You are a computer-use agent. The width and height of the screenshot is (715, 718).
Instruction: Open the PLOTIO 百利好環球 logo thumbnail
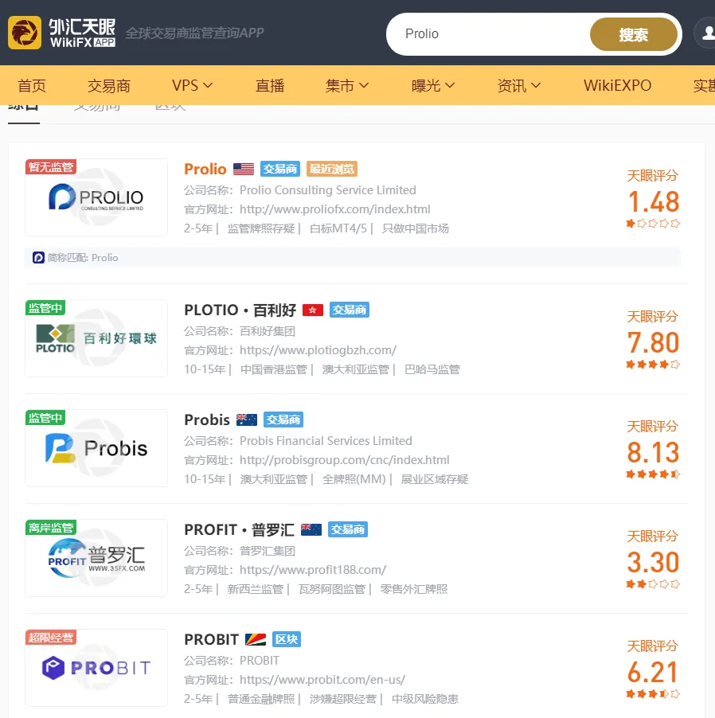tap(96, 338)
